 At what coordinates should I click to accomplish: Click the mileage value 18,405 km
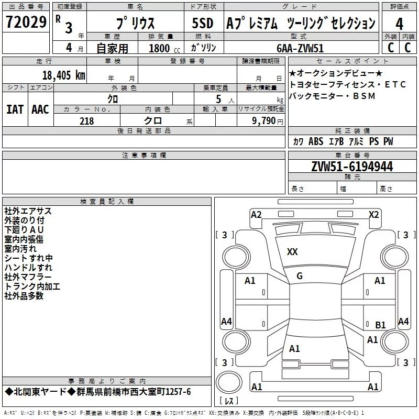(64, 75)
